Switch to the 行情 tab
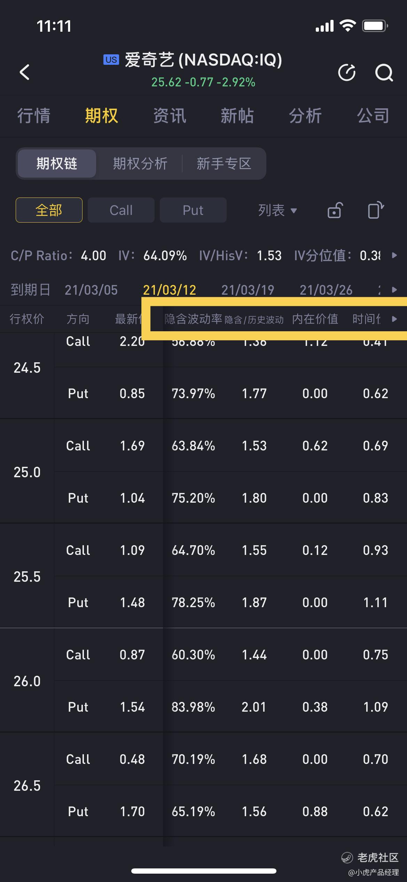 (x=34, y=116)
